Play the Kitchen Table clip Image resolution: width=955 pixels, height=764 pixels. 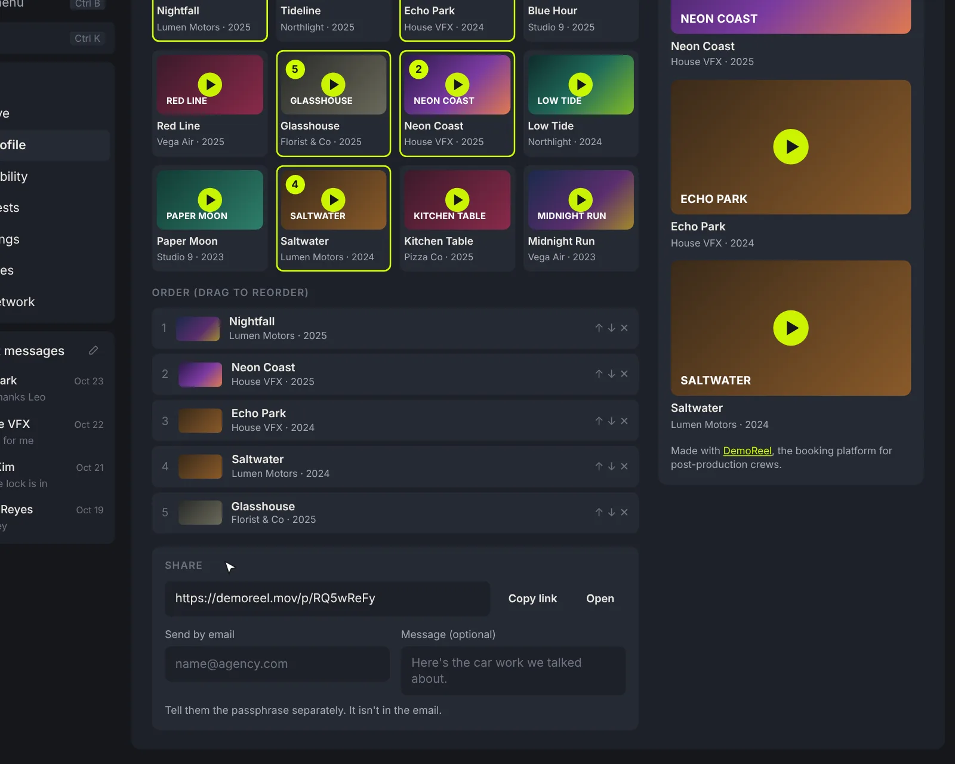coord(457,200)
